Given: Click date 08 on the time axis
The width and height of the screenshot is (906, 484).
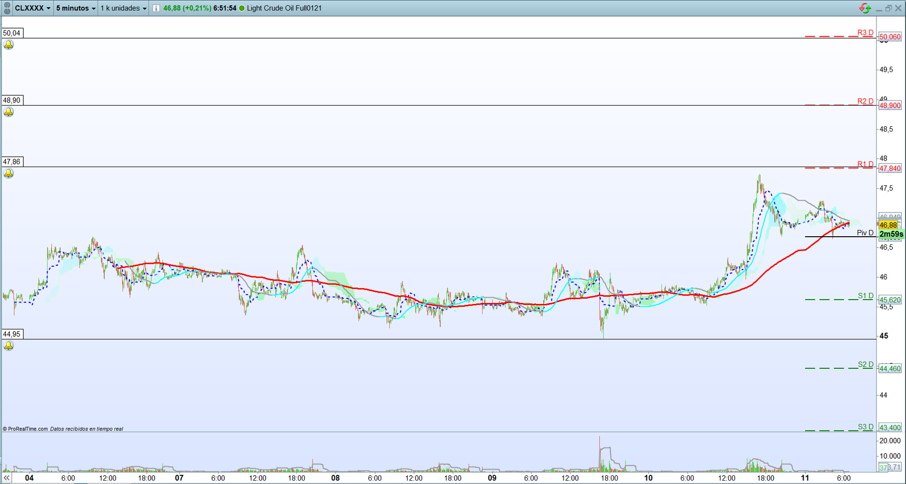Looking at the screenshot, I should coord(335,478).
